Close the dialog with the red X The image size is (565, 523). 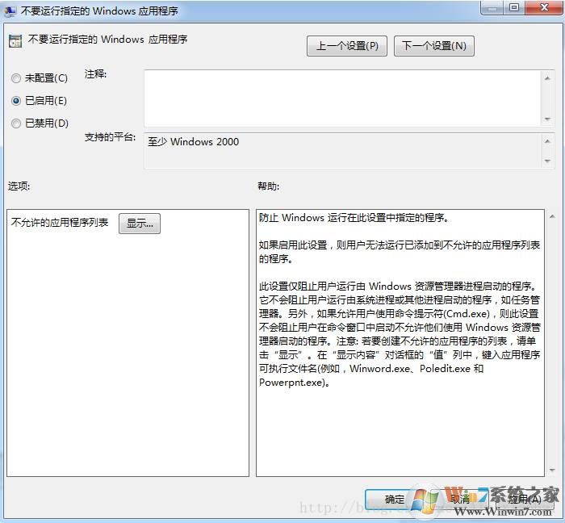544,8
